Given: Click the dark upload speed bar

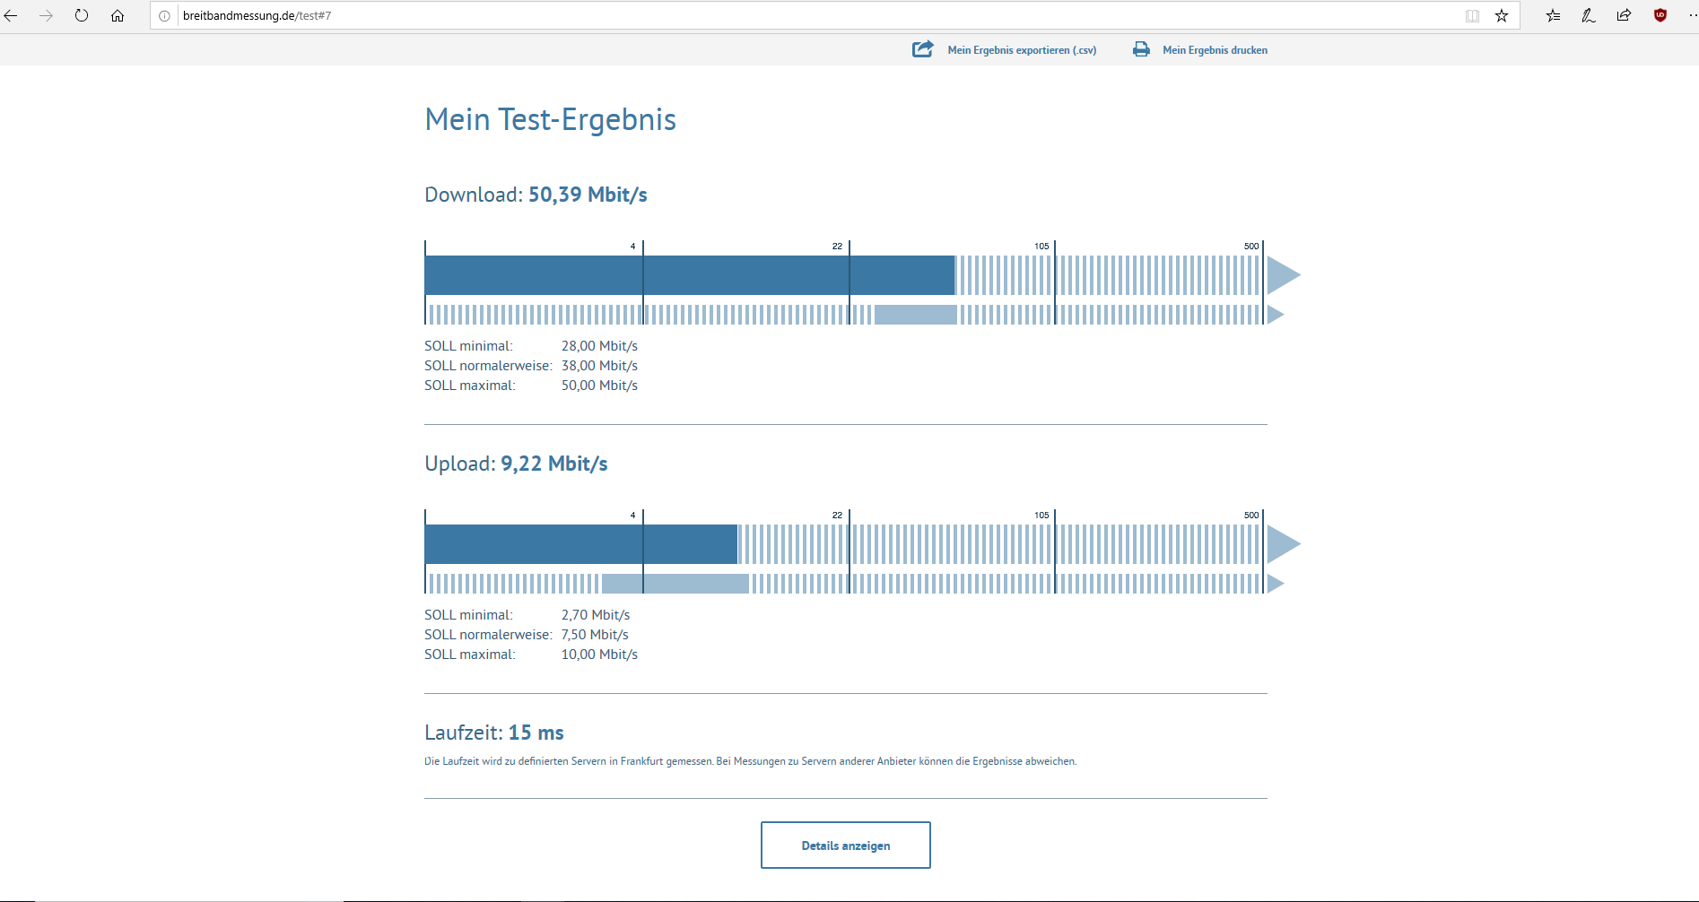Looking at the screenshot, I should click(581, 544).
